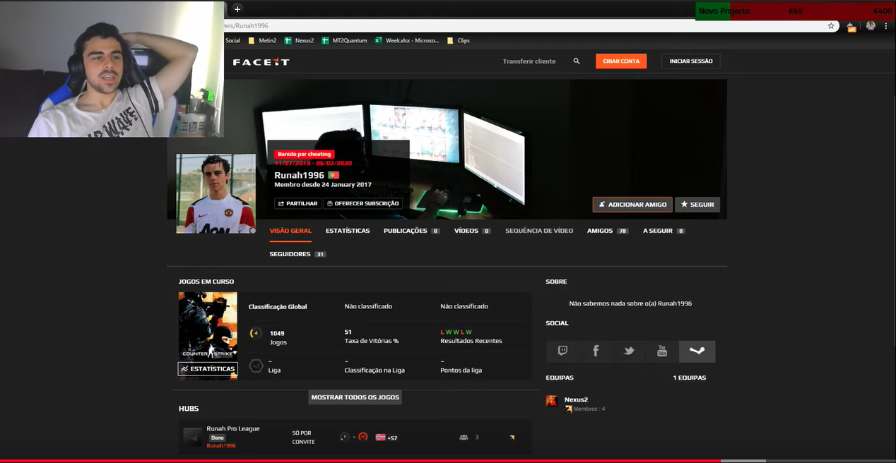Open the Social bookmark folder
The height and width of the screenshot is (463, 896).
tap(232, 40)
